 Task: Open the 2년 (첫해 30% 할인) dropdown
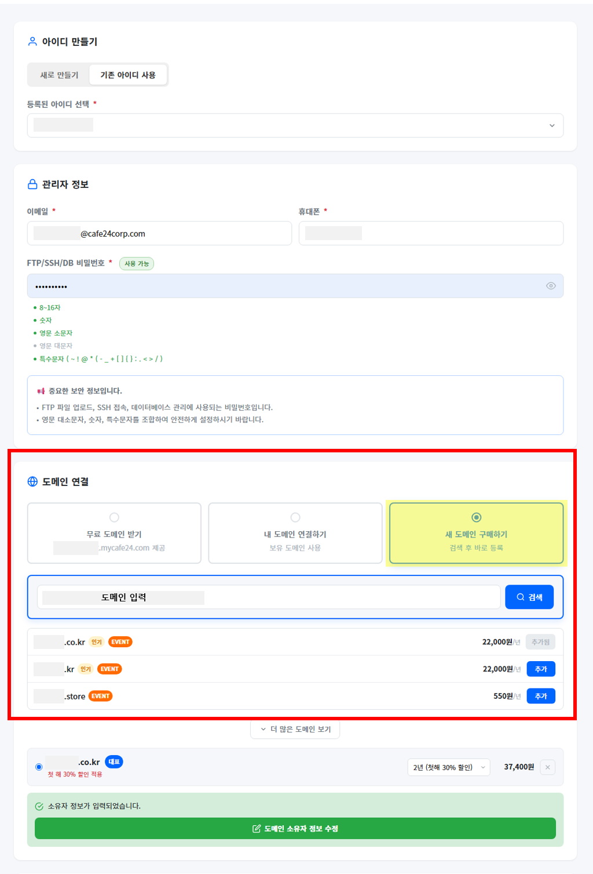449,767
